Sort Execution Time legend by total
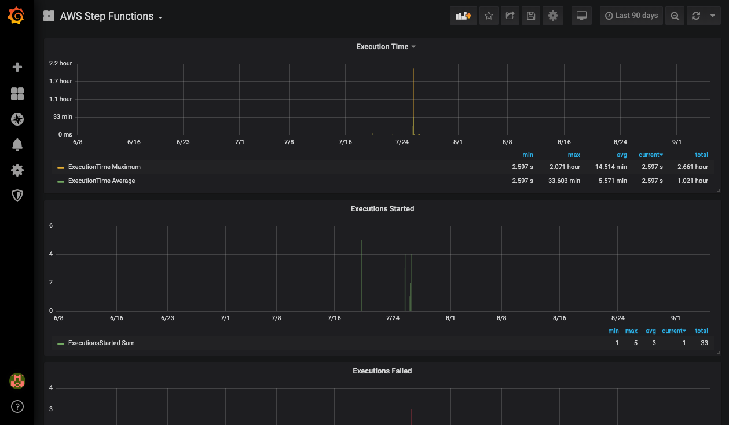 702,155
